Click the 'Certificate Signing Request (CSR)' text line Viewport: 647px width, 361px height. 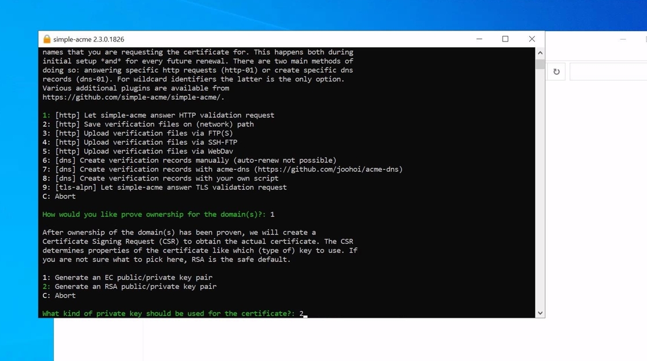[x=198, y=242]
